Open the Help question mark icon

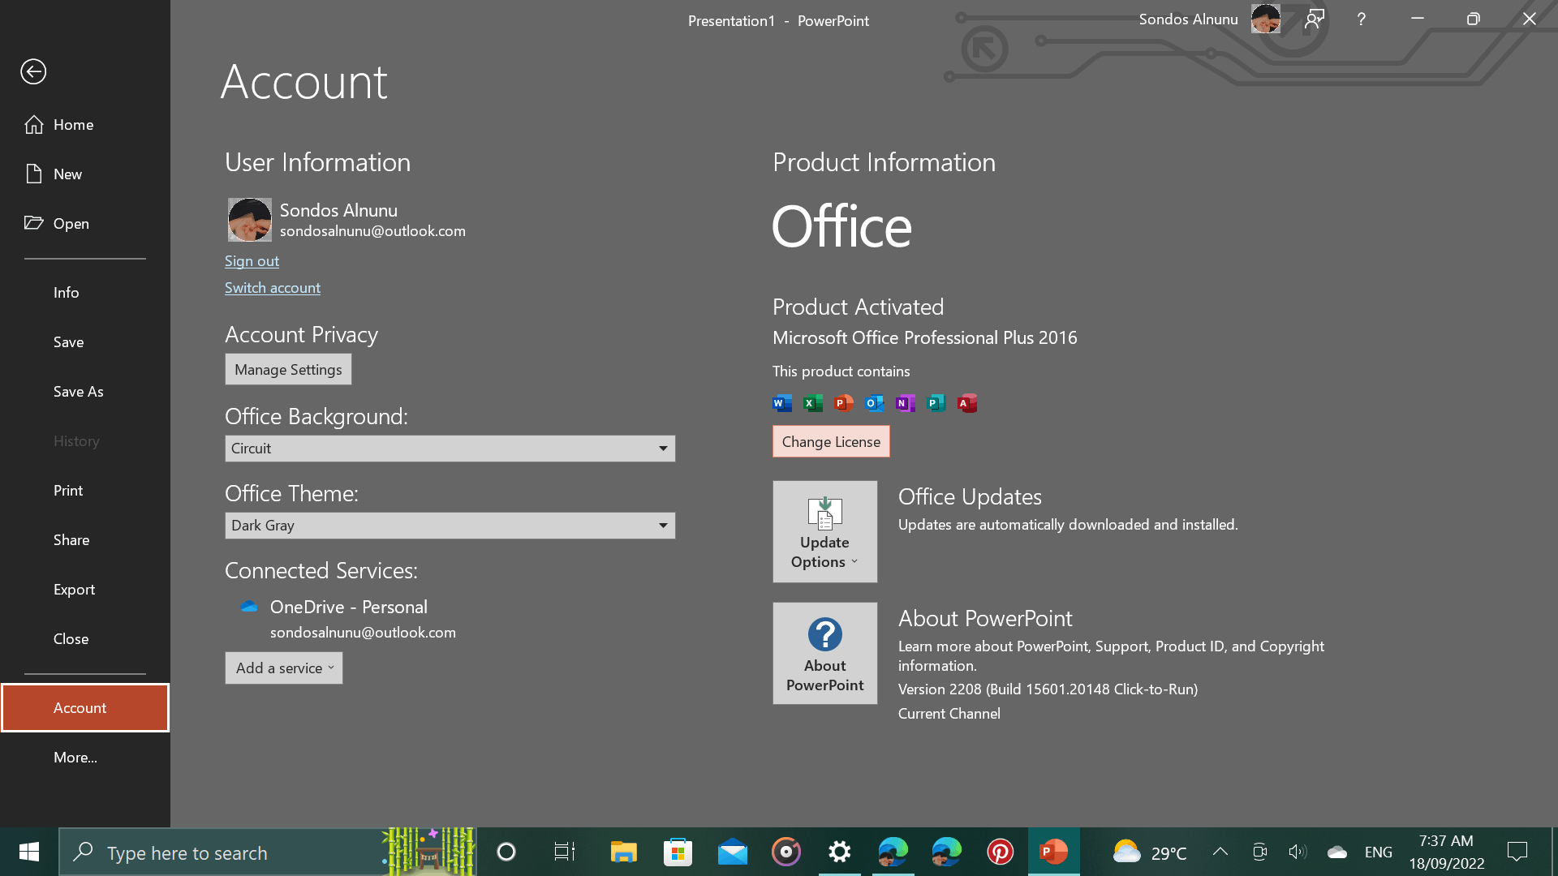[x=1362, y=19]
